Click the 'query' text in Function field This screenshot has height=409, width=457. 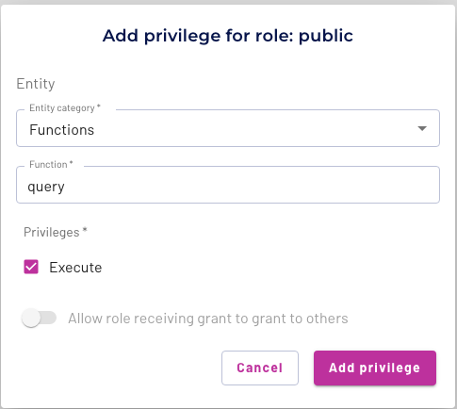pyautogui.click(x=46, y=187)
